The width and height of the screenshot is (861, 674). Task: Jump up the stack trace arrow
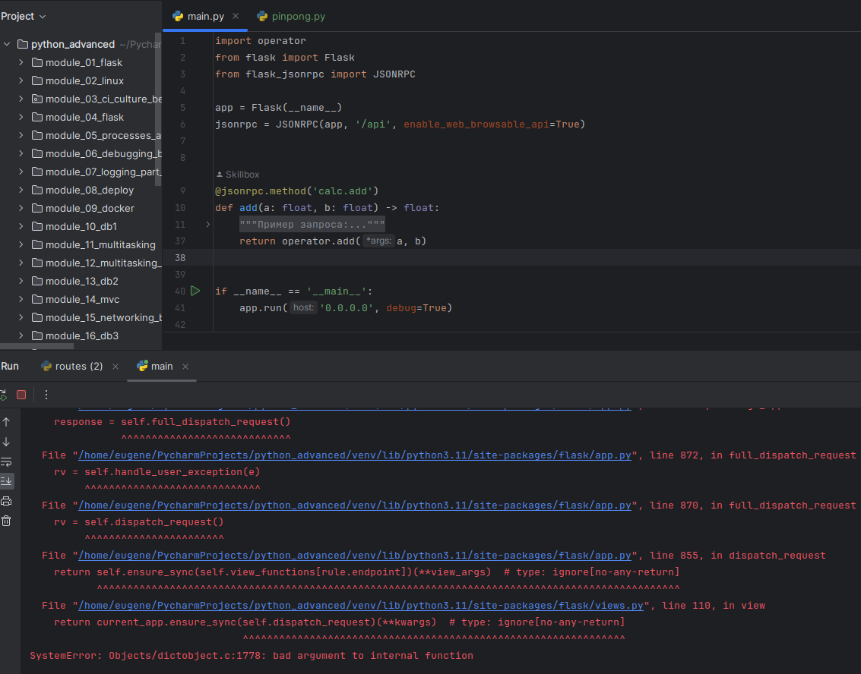click(6, 422)
